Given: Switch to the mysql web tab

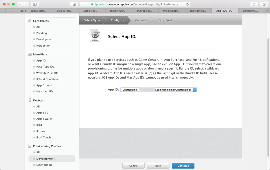Looking at the screenshot, I should click(171, 11).
